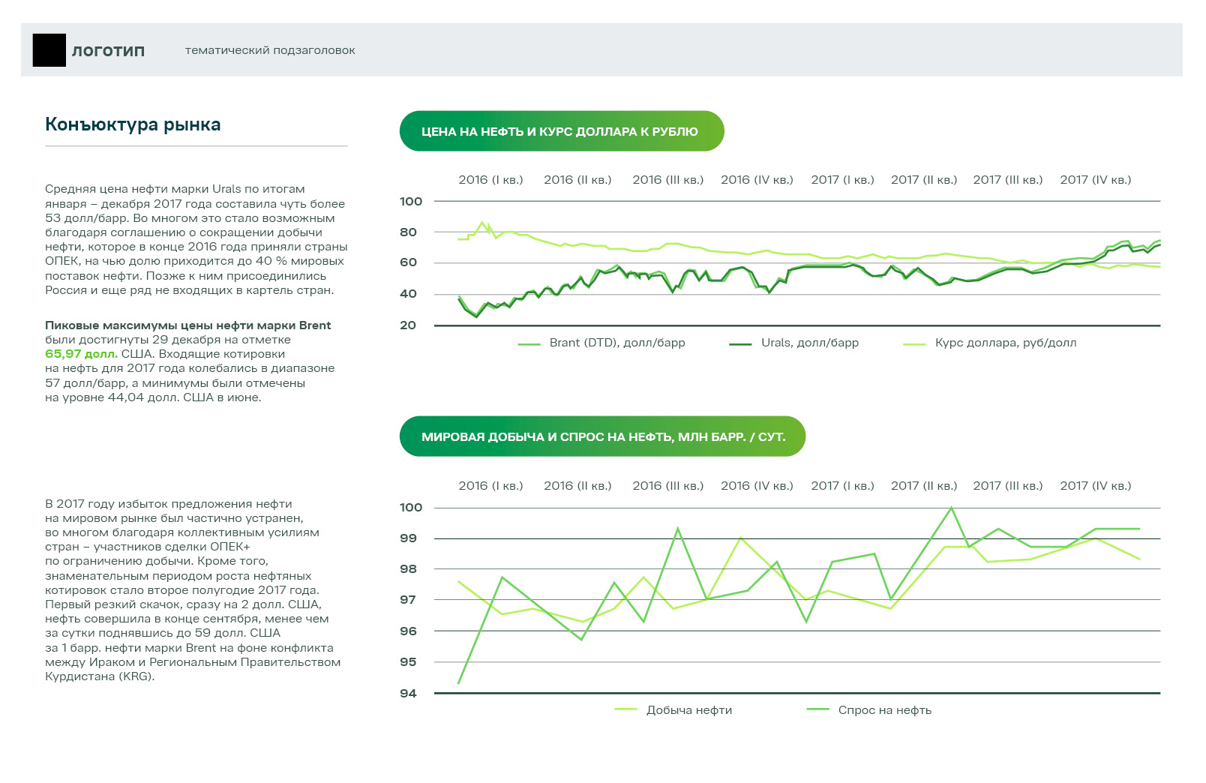Click the bold 'Пиковые максимумы цены нефти марки Brent' text

pyautogui.click(x=187, y=325)
